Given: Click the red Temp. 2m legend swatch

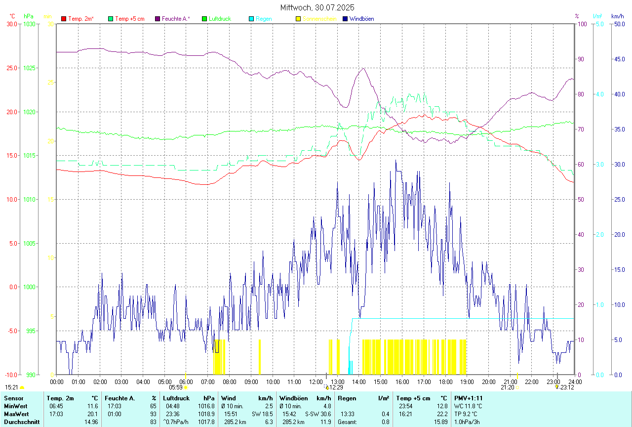Looking at the screenshot, I should click(x=64, y=19).
